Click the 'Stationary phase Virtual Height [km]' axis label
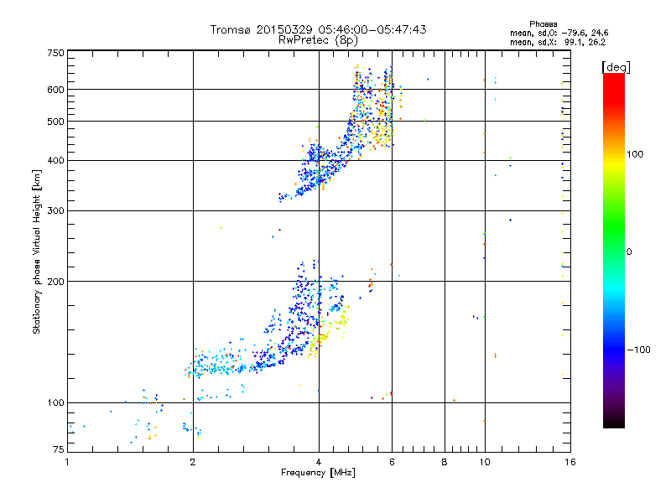The image size is (671, 503). (x=36, y=251)
